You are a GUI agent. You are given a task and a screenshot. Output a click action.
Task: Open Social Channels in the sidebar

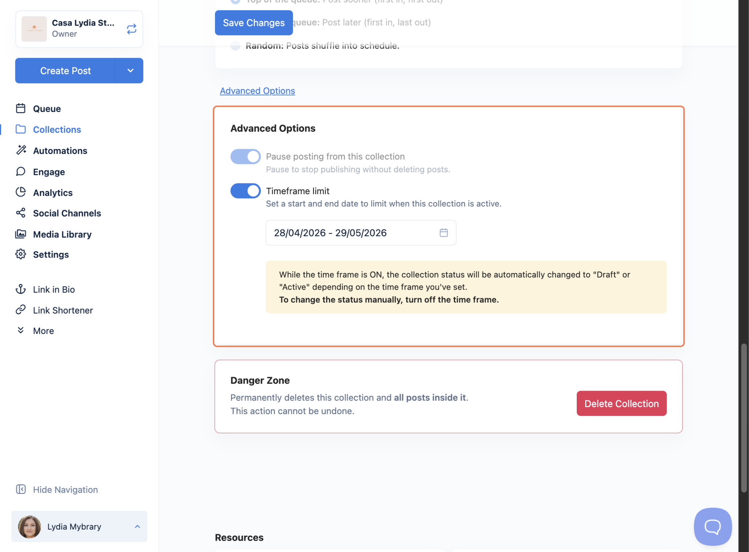tap(67, 213)
